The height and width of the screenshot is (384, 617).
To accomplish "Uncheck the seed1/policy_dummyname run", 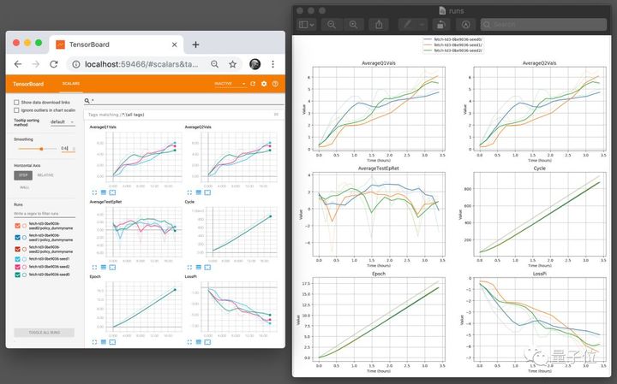I will [x=17, y=238].
